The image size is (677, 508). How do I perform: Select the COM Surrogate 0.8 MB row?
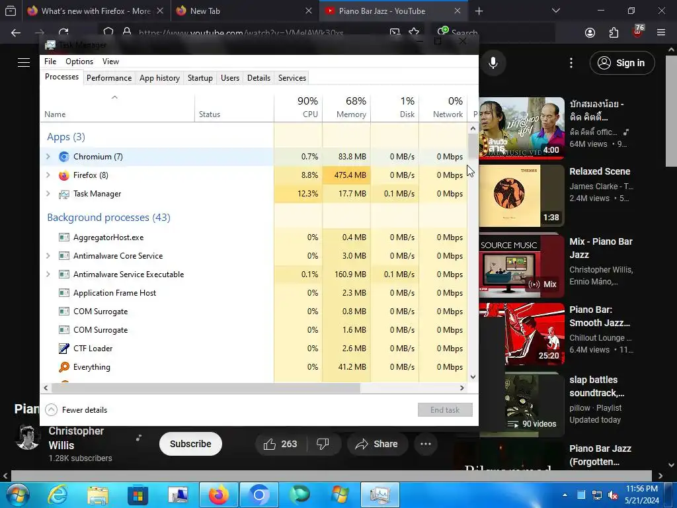(253, 312)
